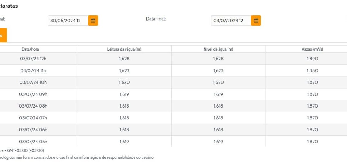347x163 pixels.
Task: Click the start date field showing 30/06/2024 12
Action: 68,21
